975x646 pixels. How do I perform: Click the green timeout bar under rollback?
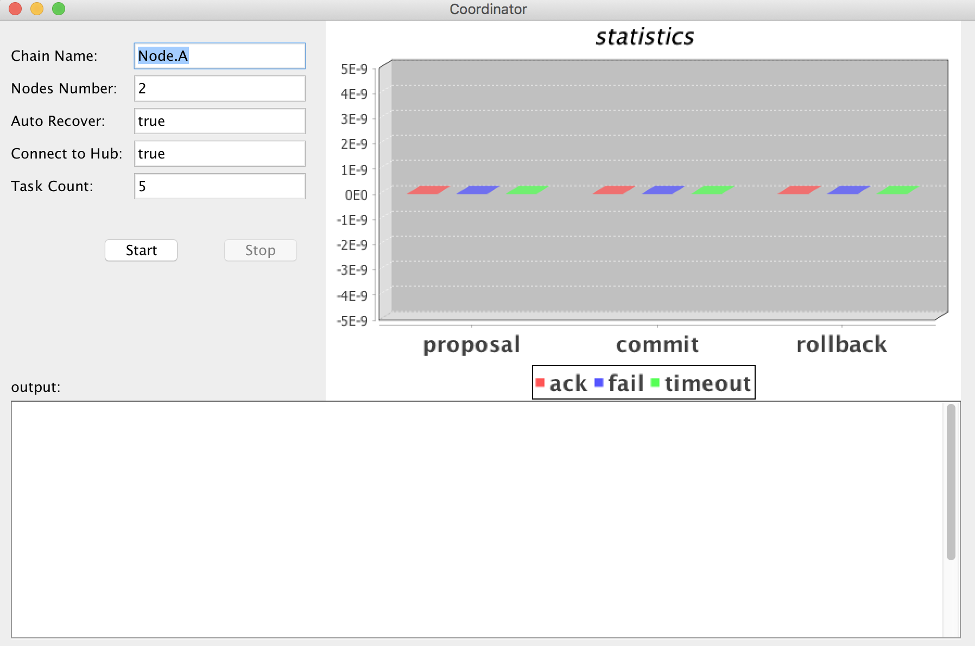coord(897,190)
